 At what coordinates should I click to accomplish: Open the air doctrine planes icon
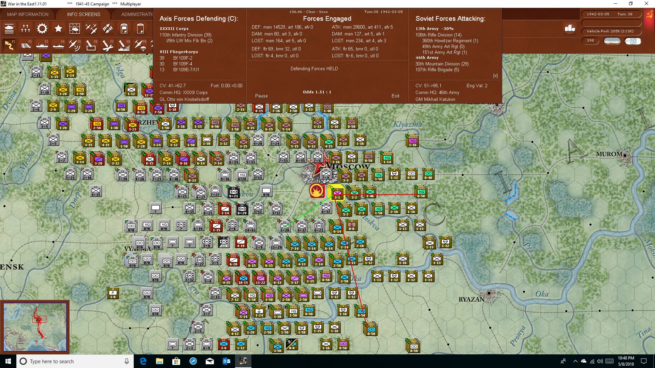91,29
